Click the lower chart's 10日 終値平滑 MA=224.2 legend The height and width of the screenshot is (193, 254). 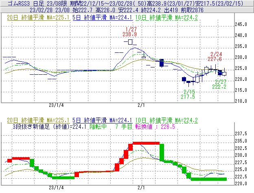pyautogui.click(x=166, y=120)
